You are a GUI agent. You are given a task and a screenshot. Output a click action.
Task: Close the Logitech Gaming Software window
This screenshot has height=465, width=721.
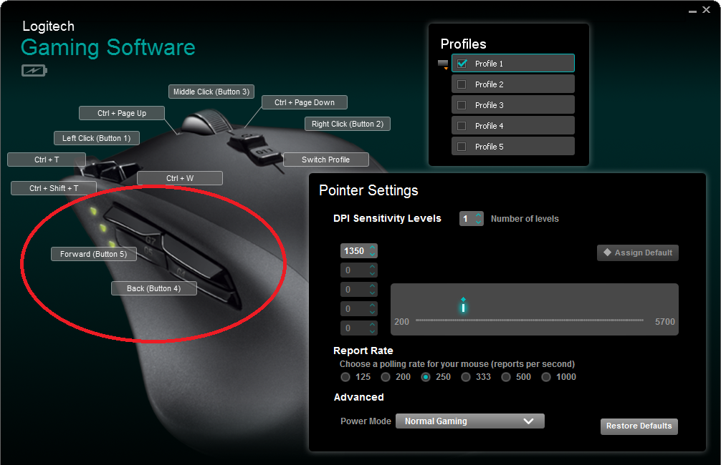point(706,9)
